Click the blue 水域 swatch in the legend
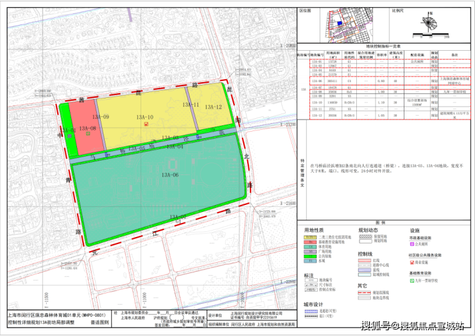This screenshot has height=336, width=475. pyautogui.click(x=311, y=261)
